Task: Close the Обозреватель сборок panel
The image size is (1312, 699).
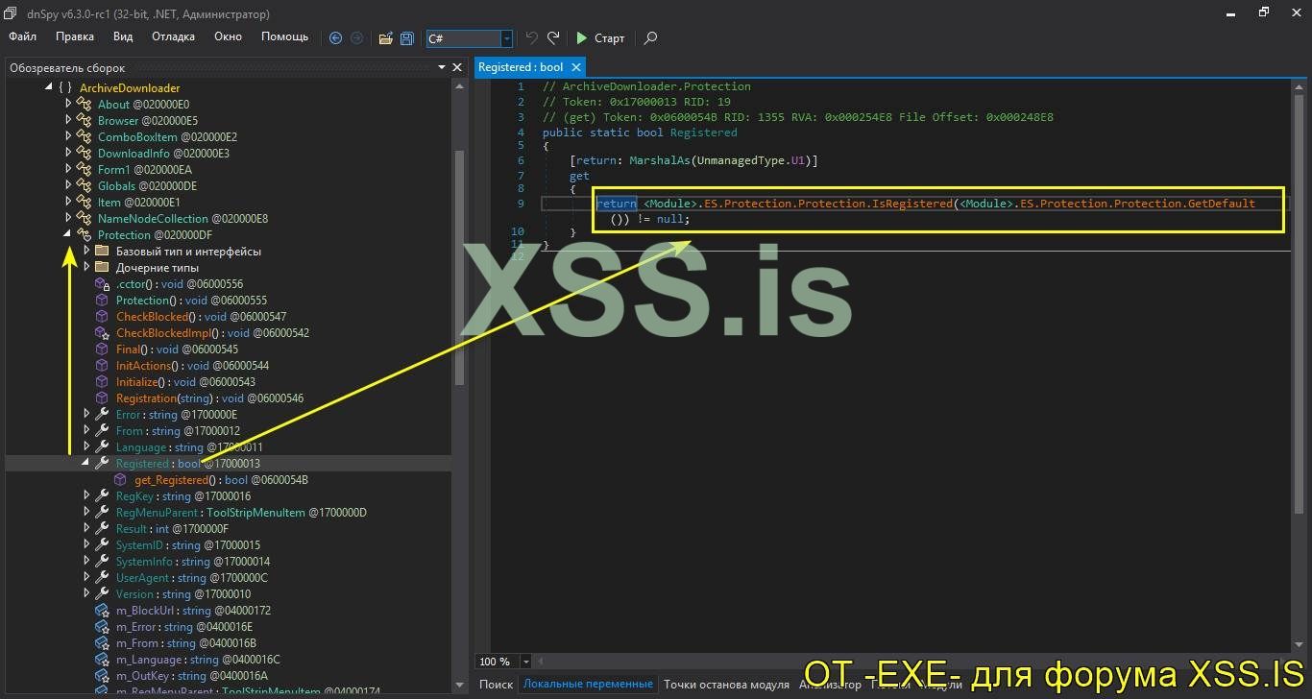Action: (458, 67)
